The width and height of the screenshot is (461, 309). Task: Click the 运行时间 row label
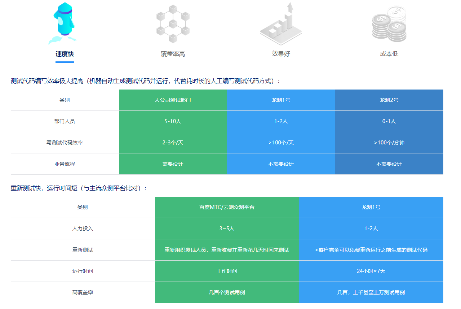click(x=83, y=271)
